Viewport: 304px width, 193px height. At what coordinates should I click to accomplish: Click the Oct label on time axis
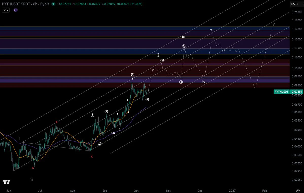136,191
